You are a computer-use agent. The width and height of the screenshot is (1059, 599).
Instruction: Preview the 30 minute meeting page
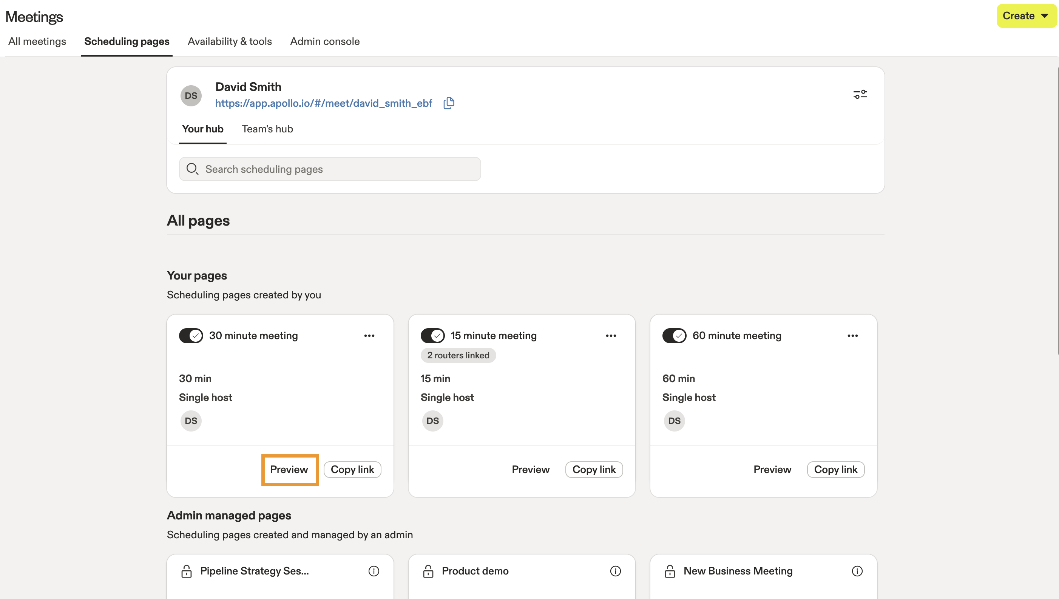(x=289, y=469)
